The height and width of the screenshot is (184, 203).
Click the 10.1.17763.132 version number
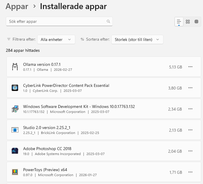coord(34,112)
